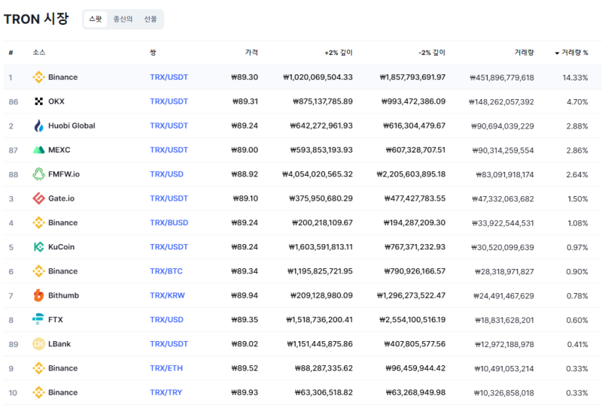The height and width of the screenshot is (408, 602).
Task: Open the TRX/USDT pair link for Huobi Global
Action: 169,125
